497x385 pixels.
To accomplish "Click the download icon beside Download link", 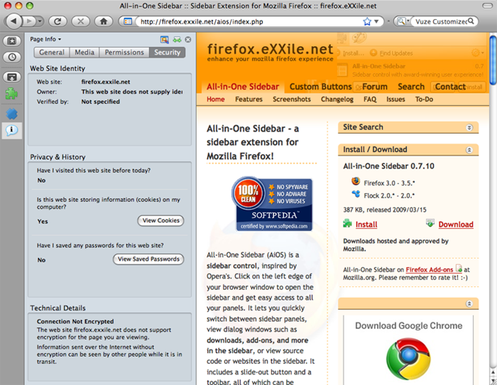I will [430, 223].
